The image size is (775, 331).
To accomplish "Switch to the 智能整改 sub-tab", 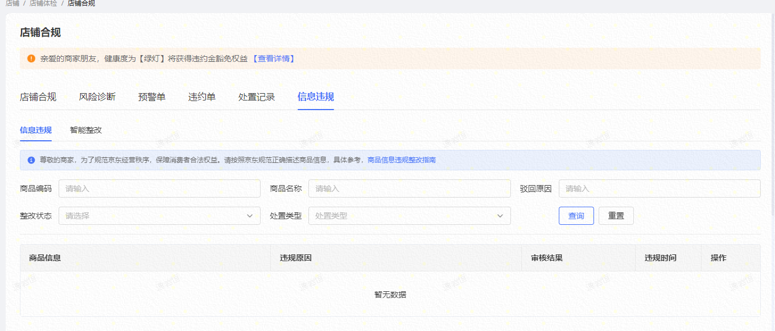I will pos(86,130).
